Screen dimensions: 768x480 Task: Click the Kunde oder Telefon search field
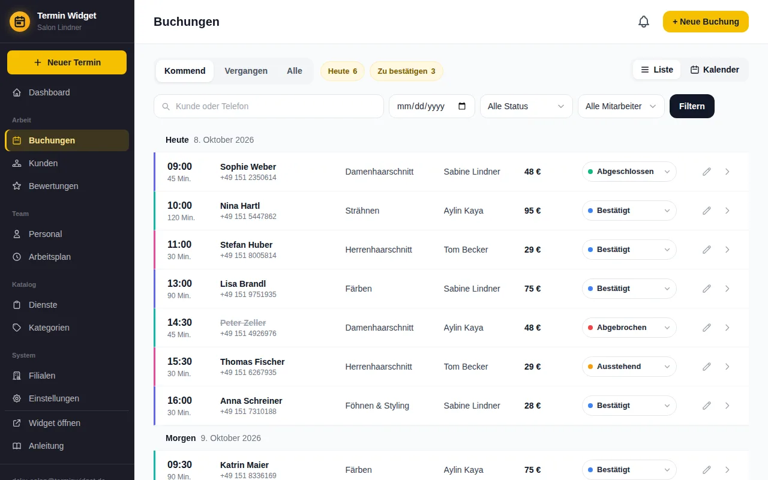pos(269,106)
